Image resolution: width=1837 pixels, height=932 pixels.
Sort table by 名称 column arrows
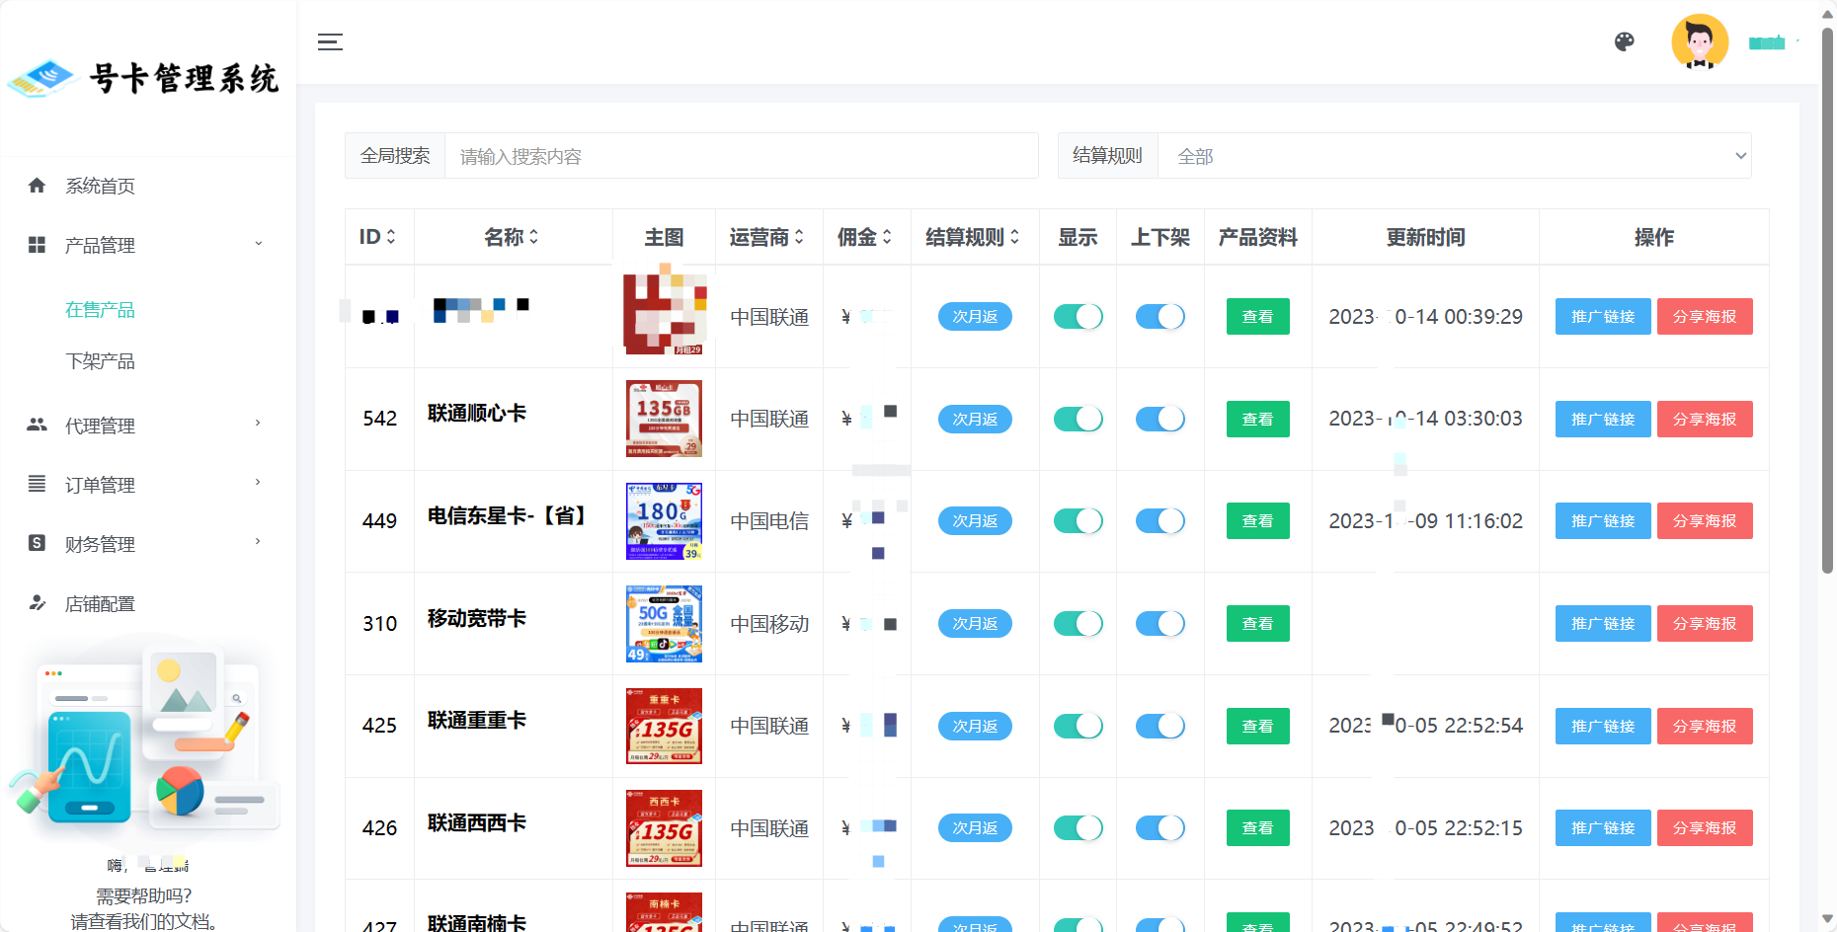click(534, 237)
